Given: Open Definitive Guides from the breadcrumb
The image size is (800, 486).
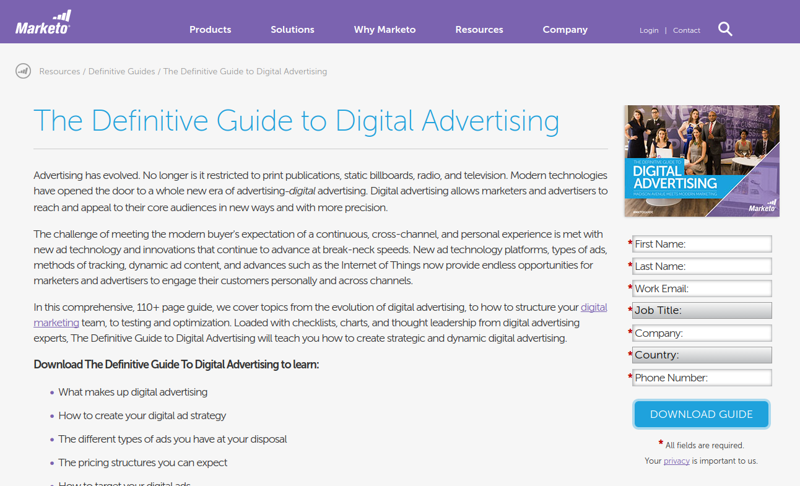Looking at the screenshot, I should pyautogui.click(x=121, y=71).
